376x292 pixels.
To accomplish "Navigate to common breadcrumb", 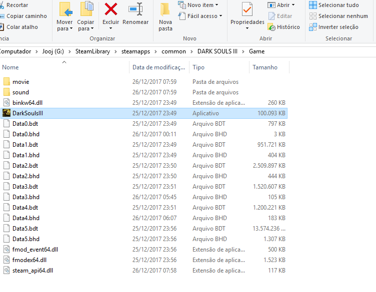I will (173, 51).
